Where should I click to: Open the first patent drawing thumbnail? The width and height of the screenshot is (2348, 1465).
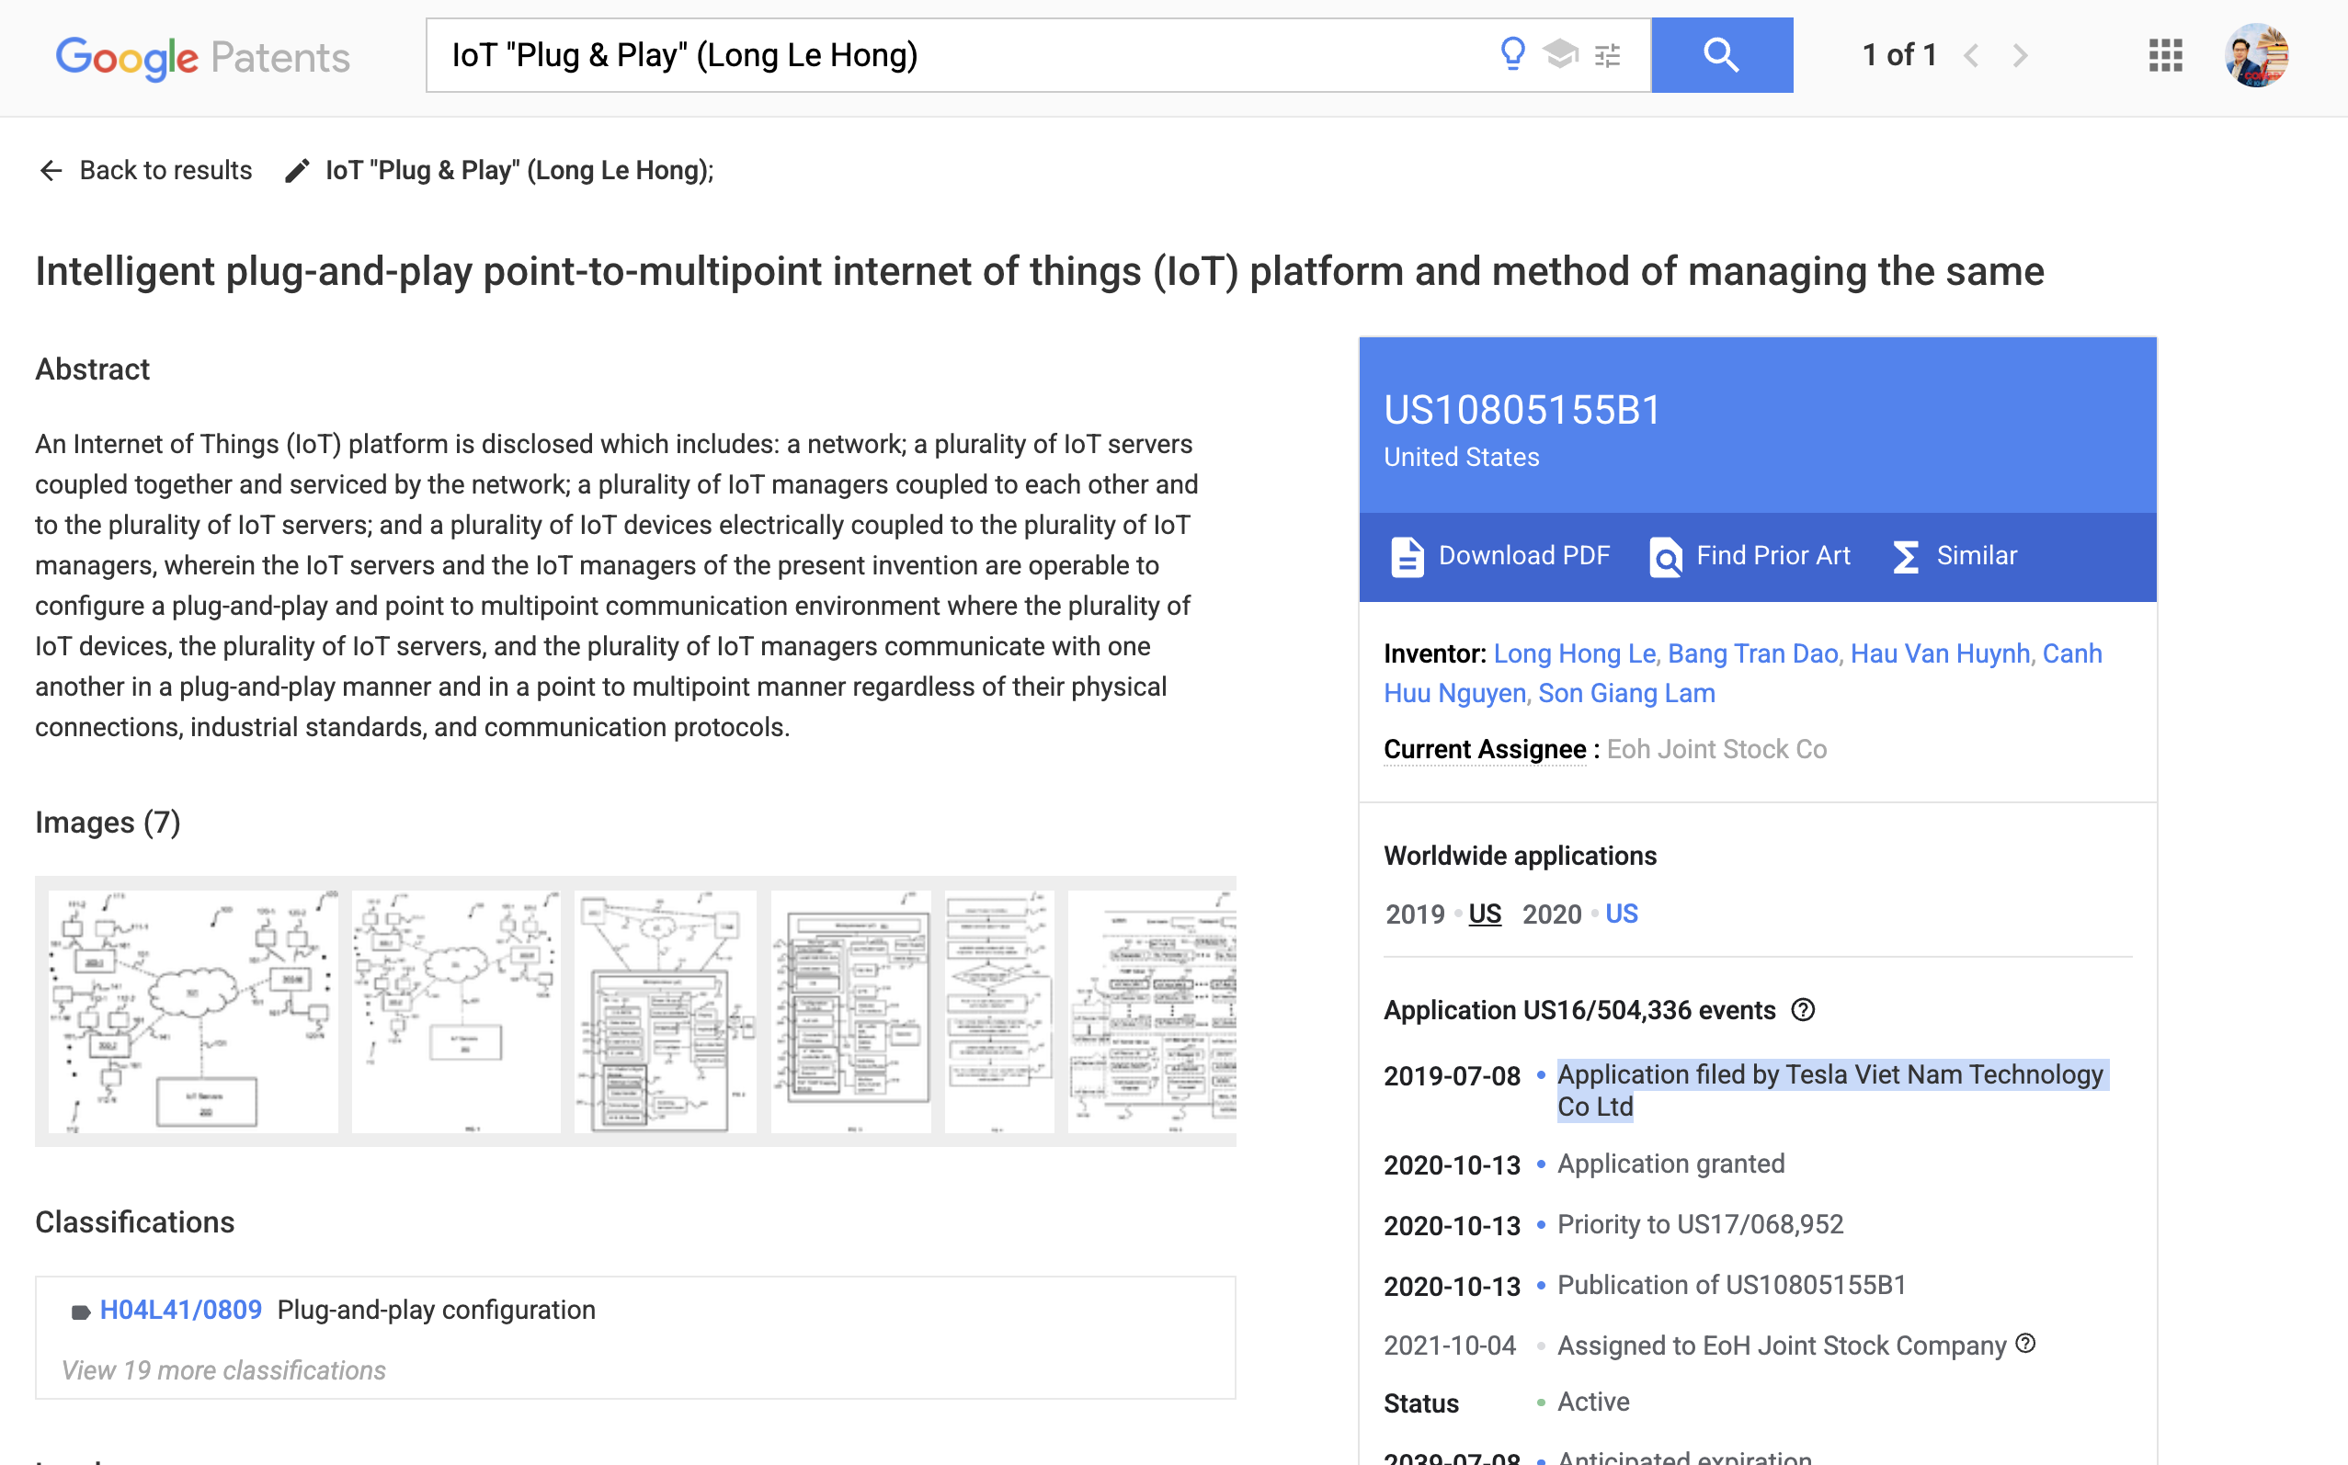pos(193,1011)
